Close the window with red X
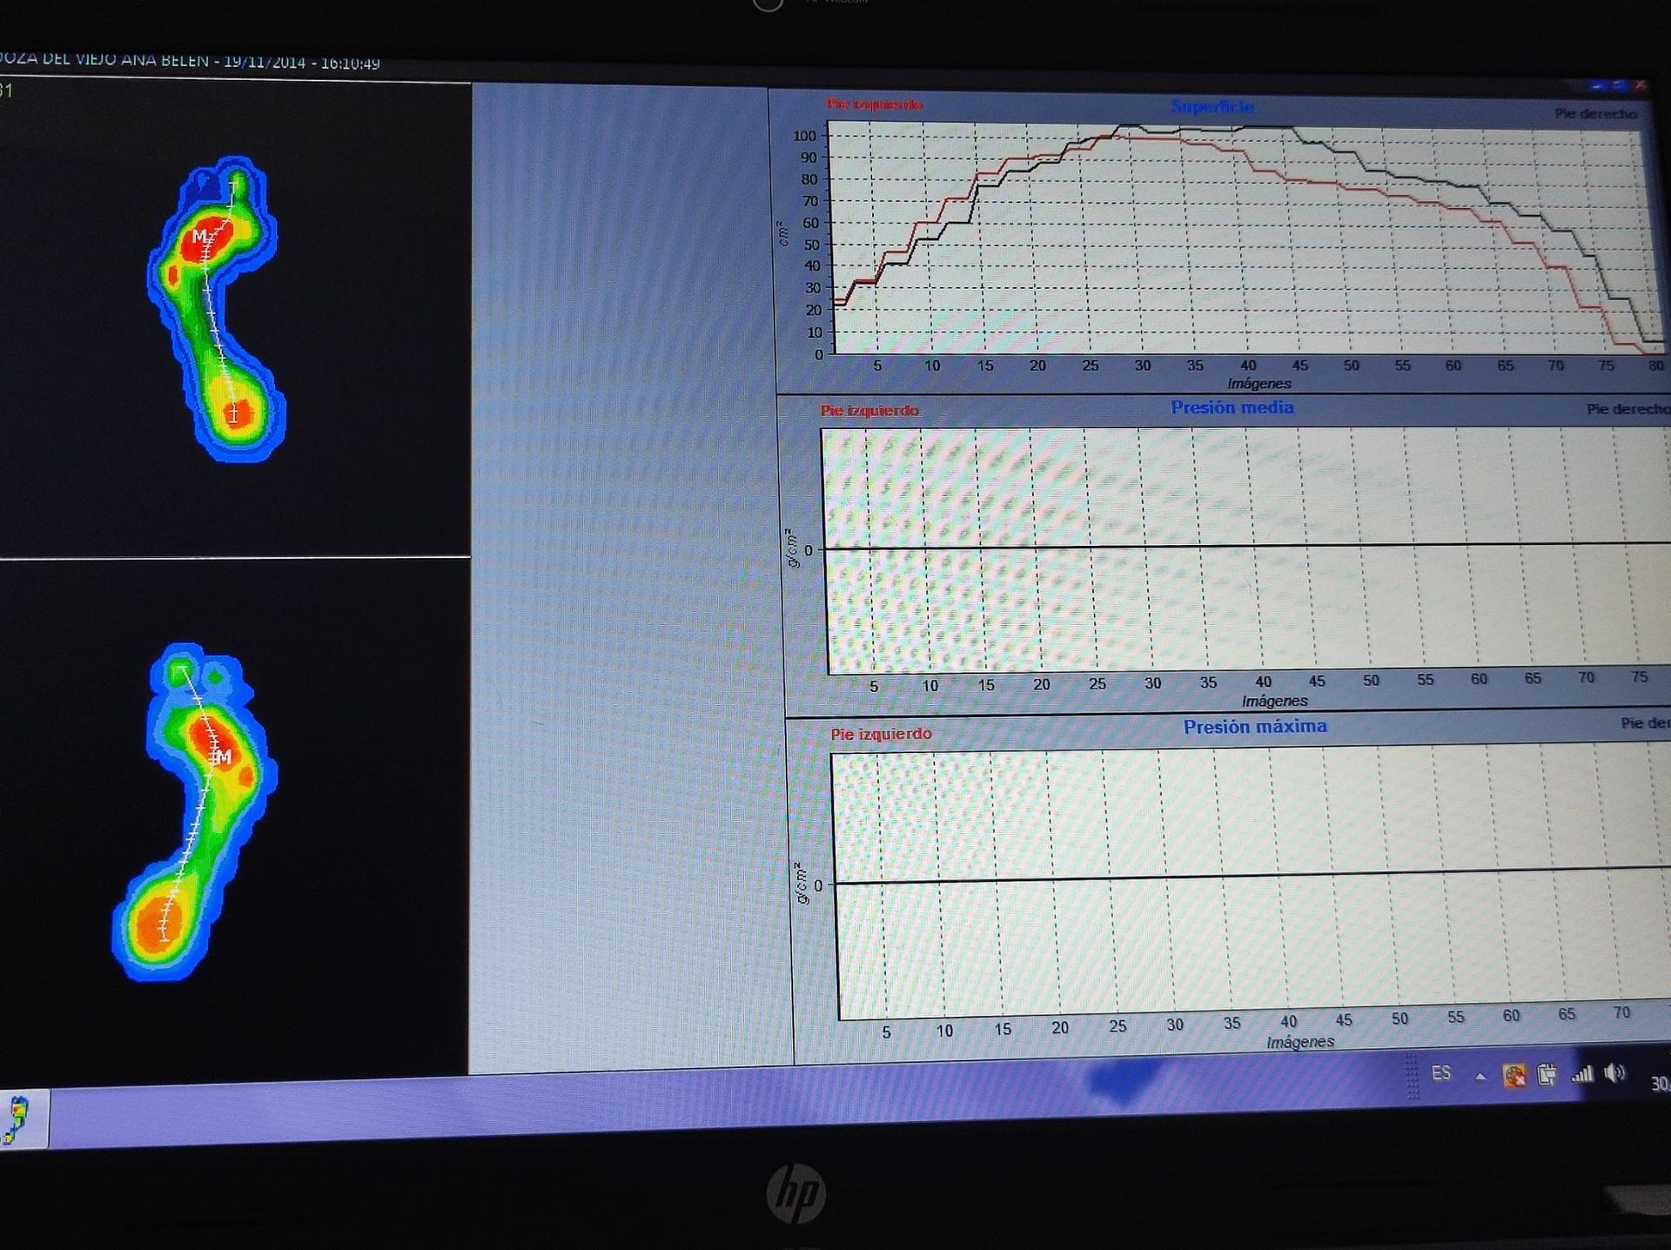Viewport: 1671px width, 1250px height. [1640, 85]
